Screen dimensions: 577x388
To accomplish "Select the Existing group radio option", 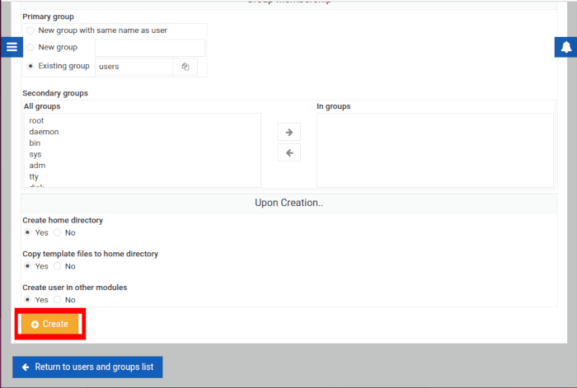I will (x=31, y=66).
